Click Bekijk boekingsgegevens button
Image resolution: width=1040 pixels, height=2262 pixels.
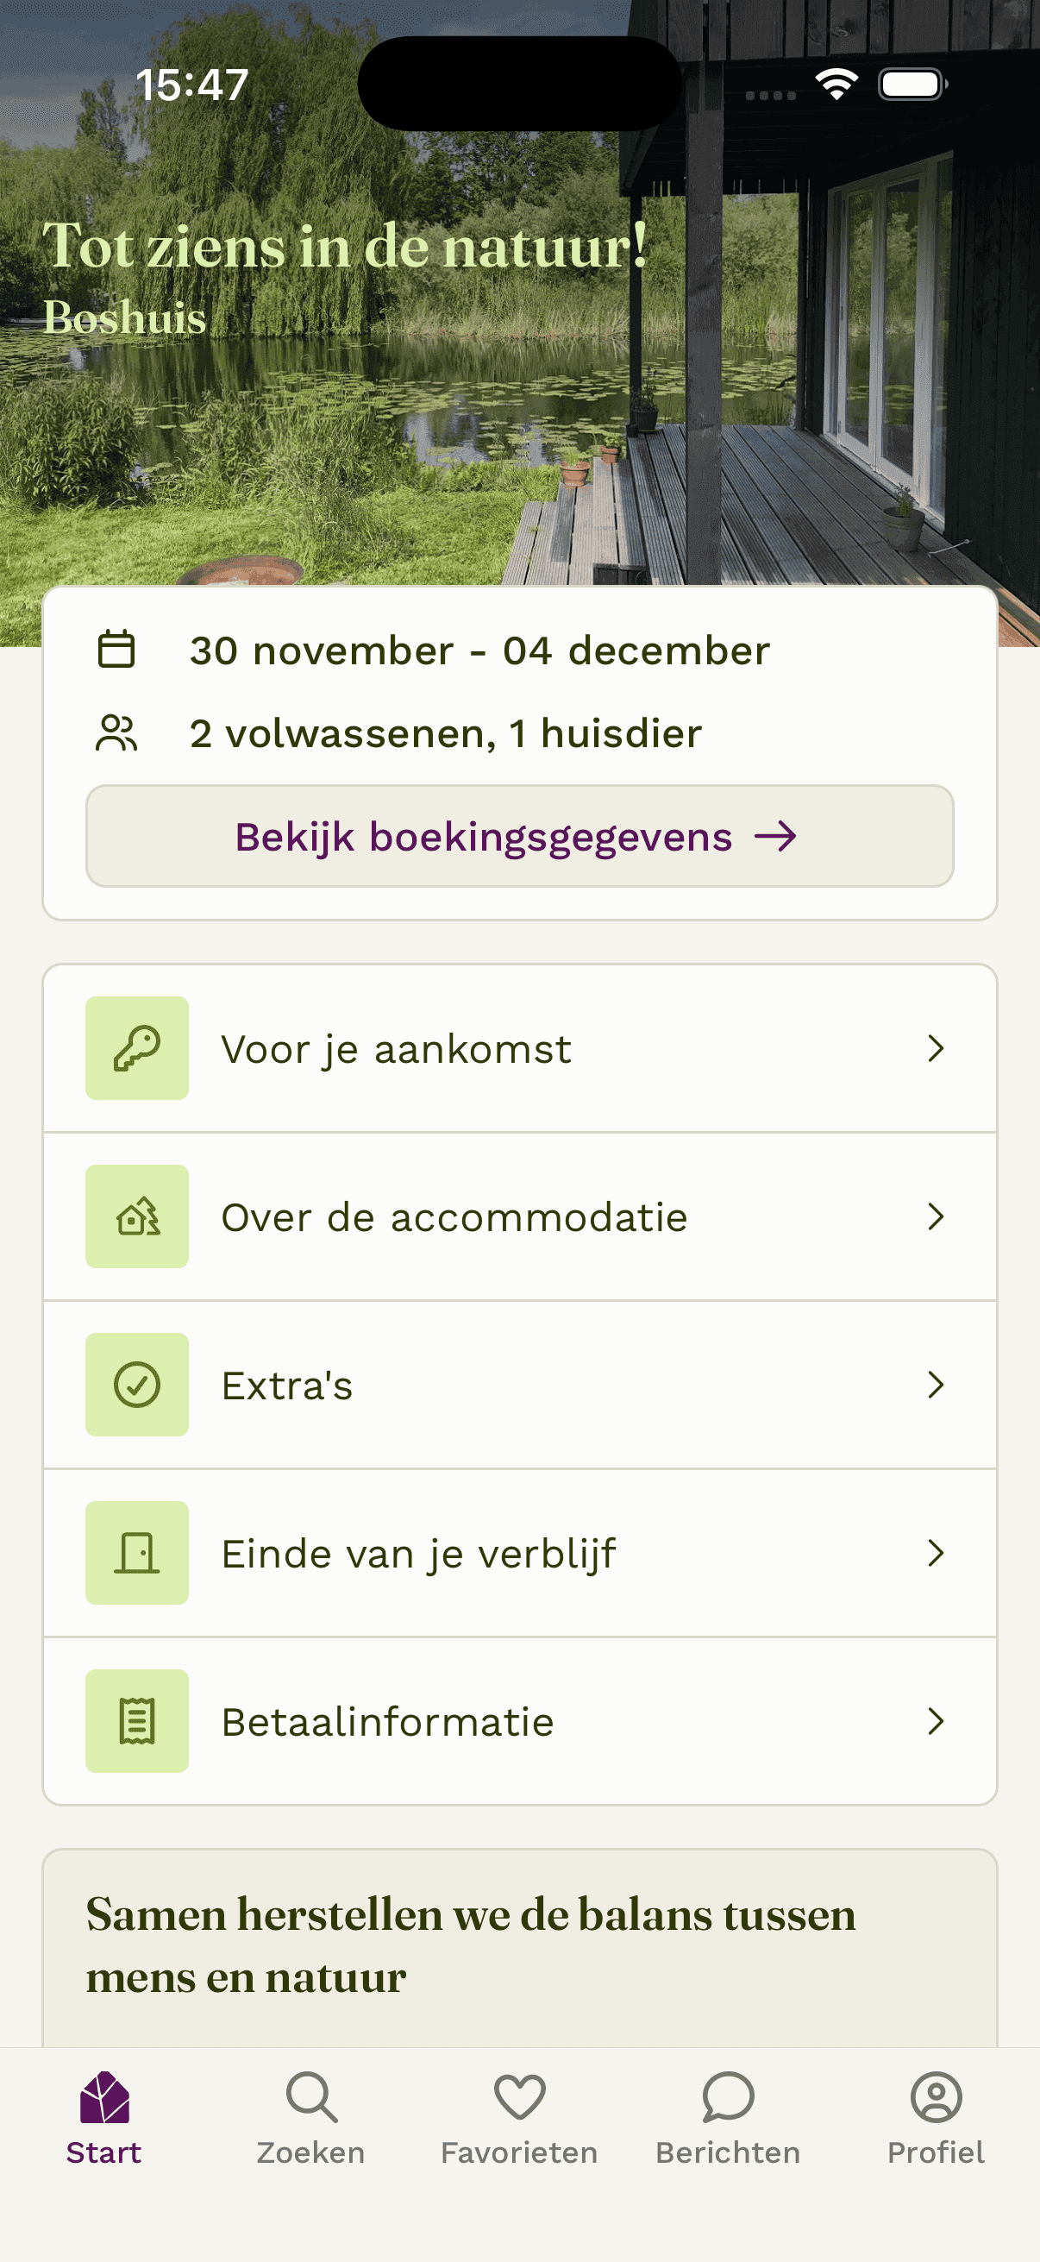pyautogui.click(x=519, y=836)
